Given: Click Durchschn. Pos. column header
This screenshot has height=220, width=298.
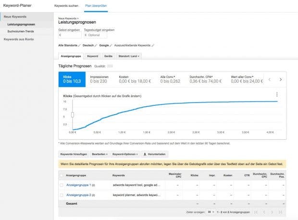Looking at the screenshot, I should (x=277, y=175).
